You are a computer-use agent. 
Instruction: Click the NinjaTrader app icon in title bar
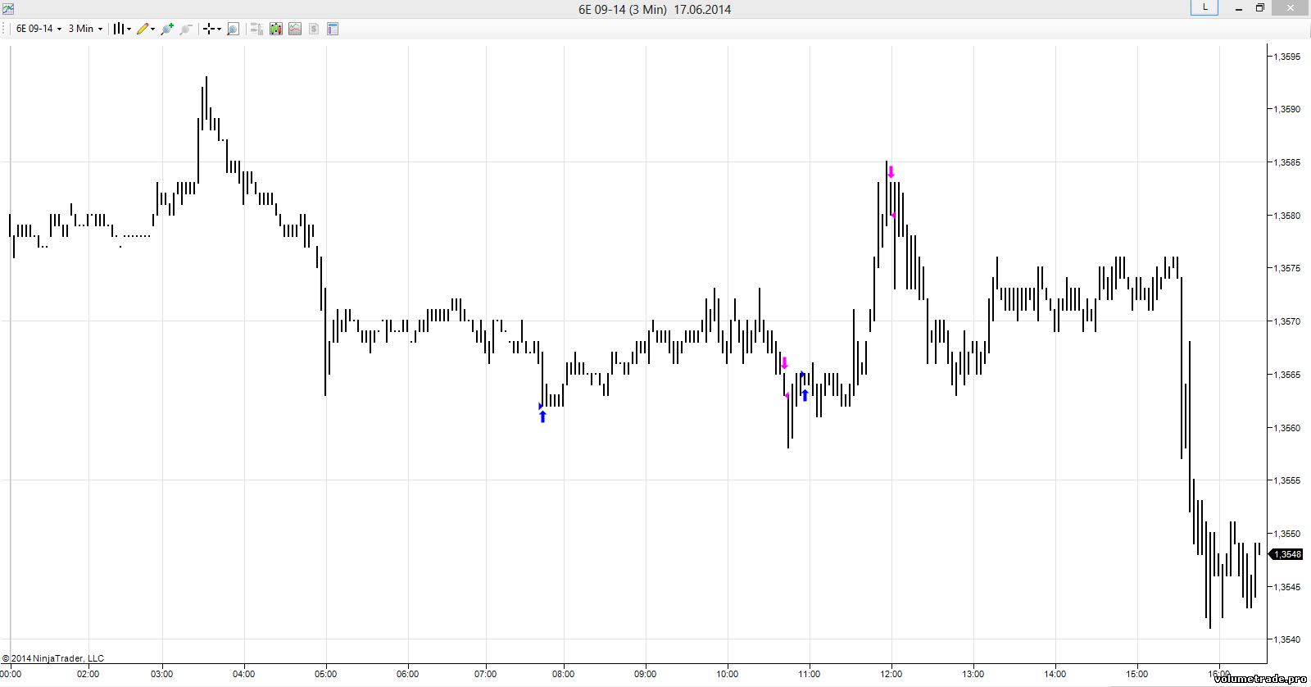point(7,8)
